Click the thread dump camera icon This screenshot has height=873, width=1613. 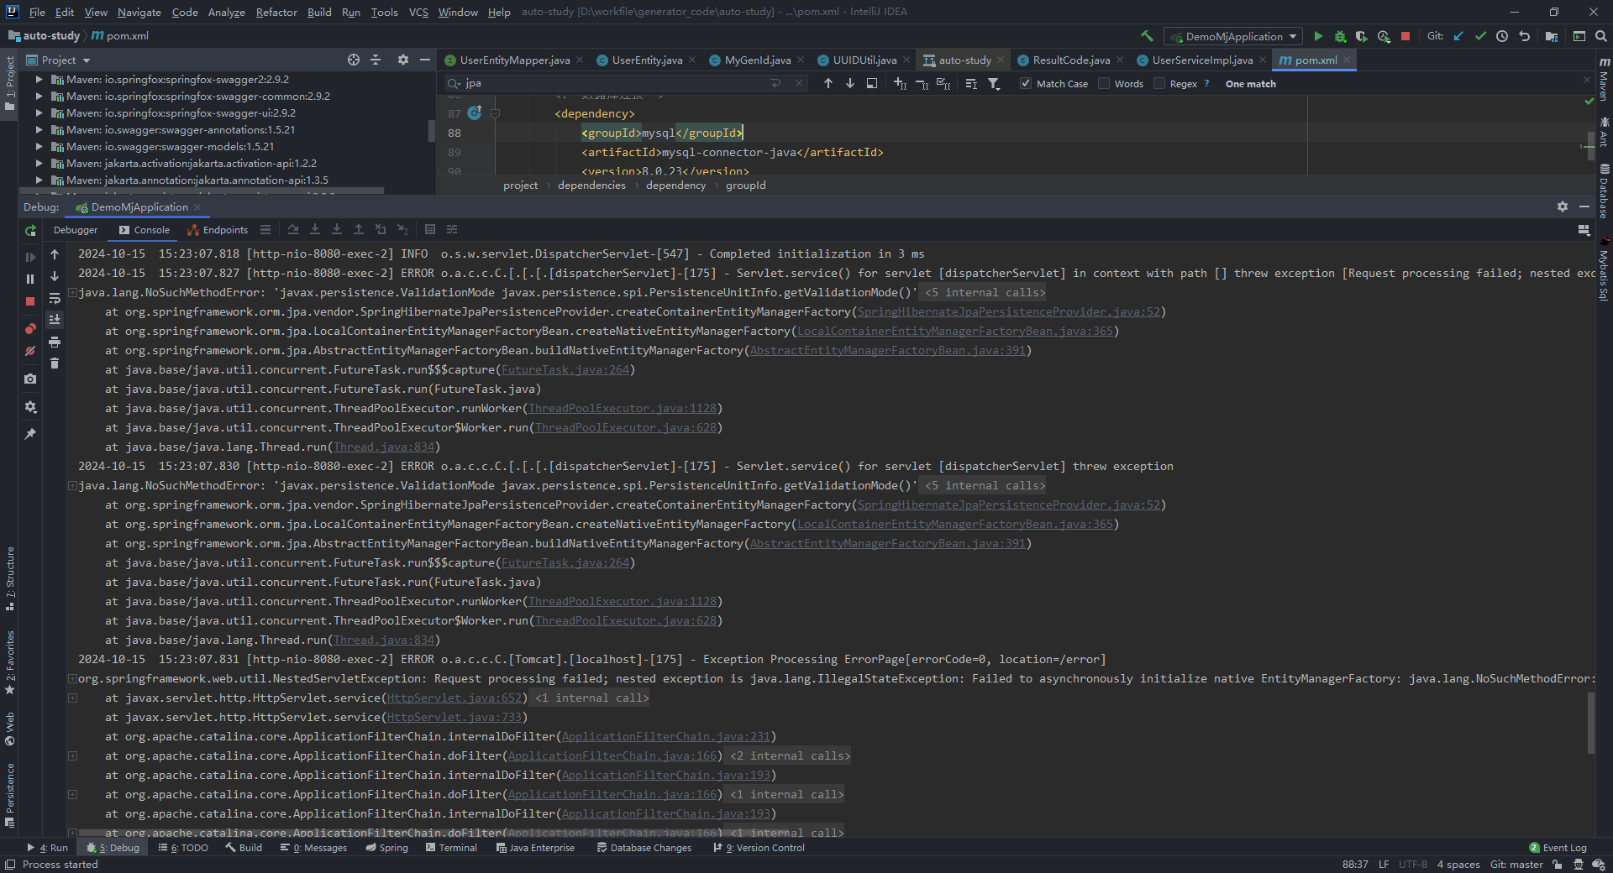31,379
